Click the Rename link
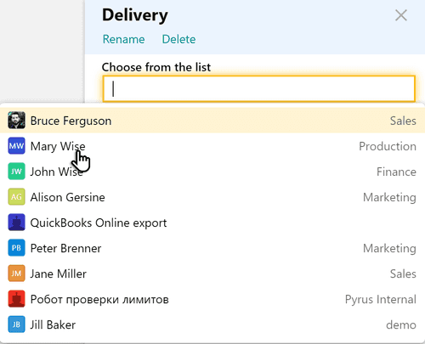This screenshot has width=425, height=344. tap(123, 39)
